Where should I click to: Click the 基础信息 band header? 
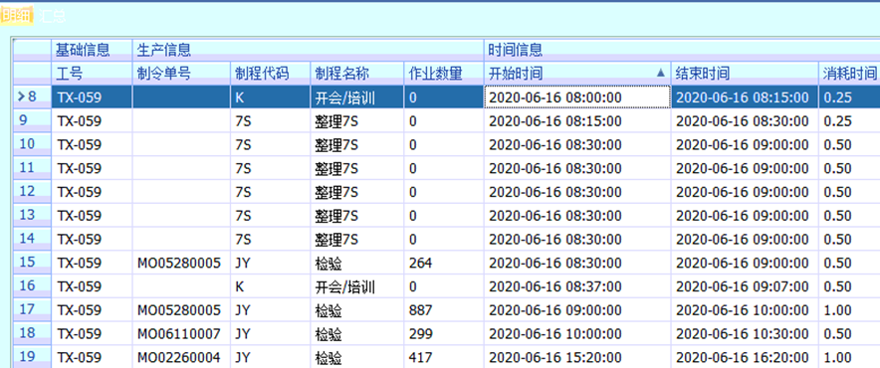pos(92,50)
